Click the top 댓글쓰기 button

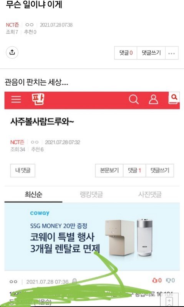[151, 53]
